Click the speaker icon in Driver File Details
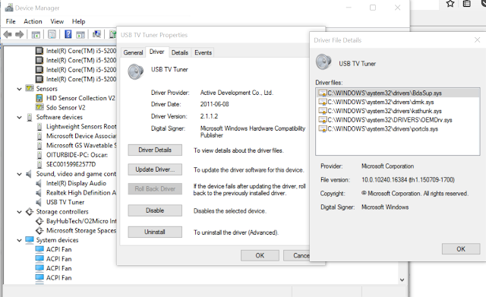 coord(323,62)
